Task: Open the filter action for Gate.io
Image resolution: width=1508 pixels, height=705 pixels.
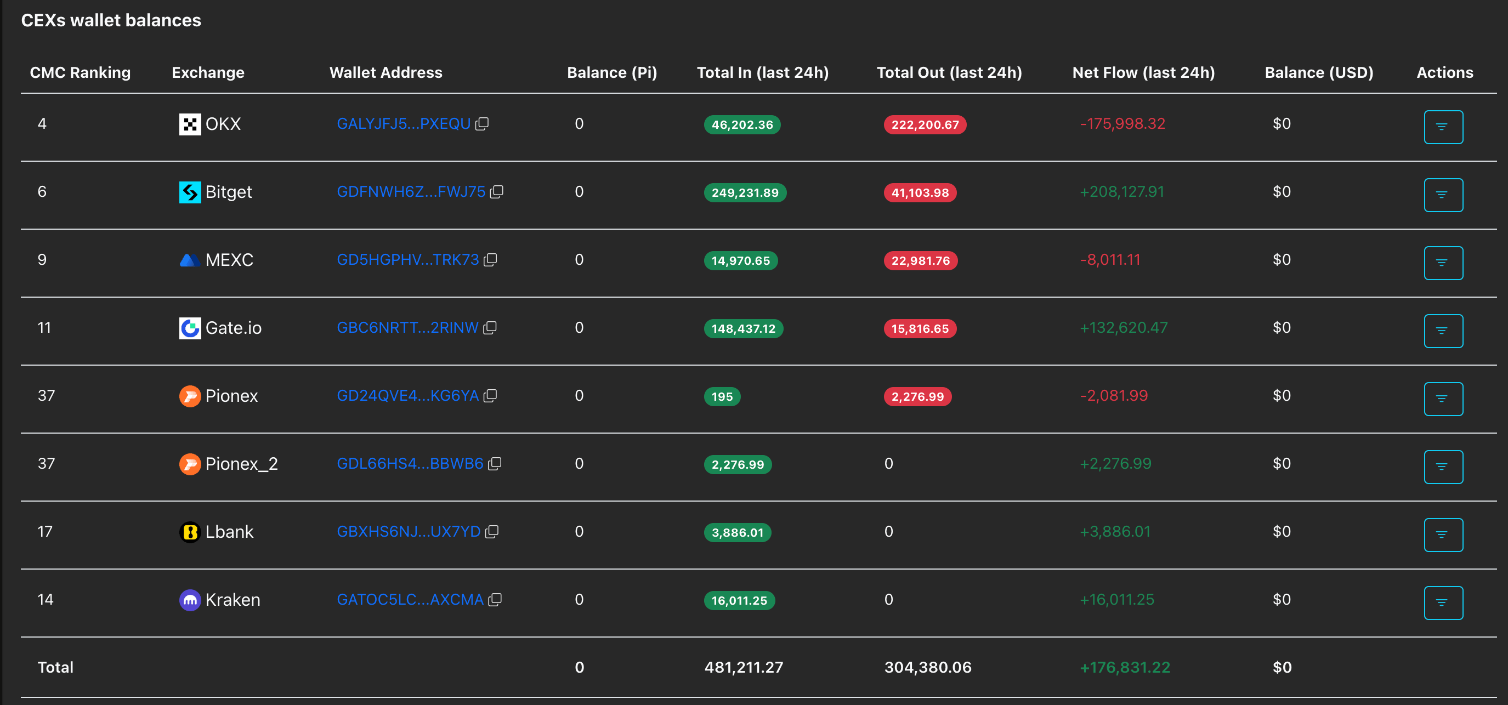Action: (x=1443, y=331)
